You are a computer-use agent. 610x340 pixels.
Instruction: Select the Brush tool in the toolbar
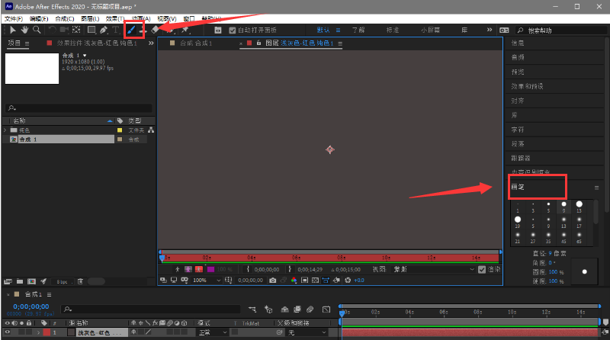click(130, 30)
